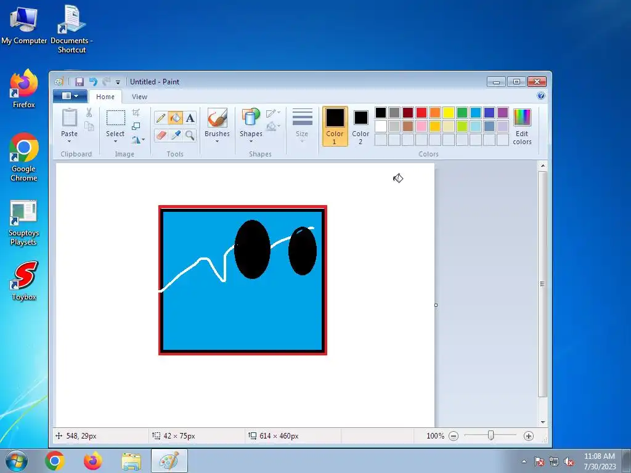Open the shape Fill dropdown
Image resolution: width=631 pixels, height=473 pixels.
tap(273, 126)
